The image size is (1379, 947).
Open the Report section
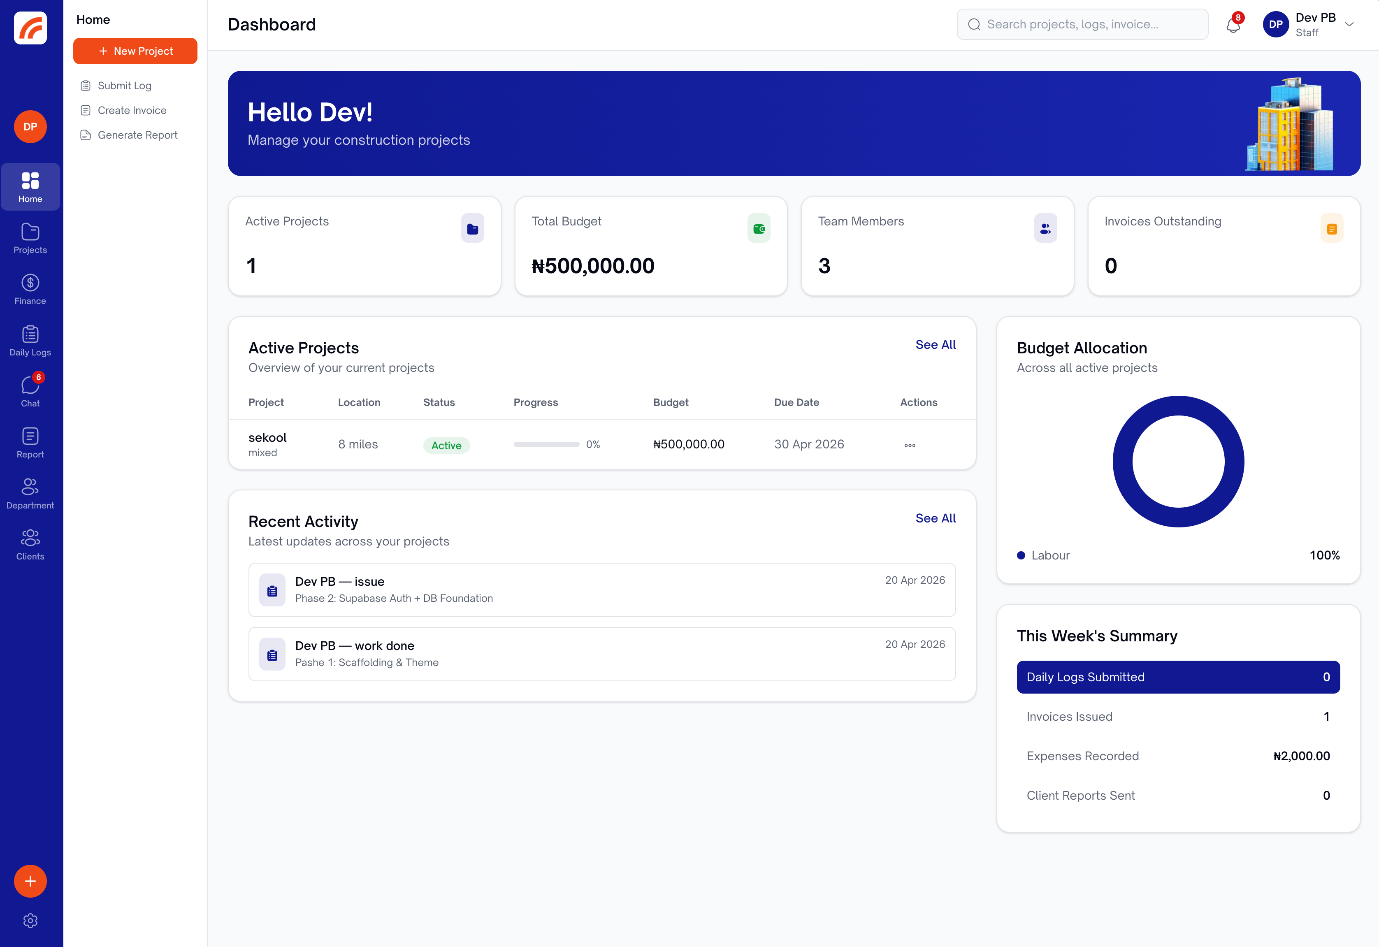click(x=30, y=443)
